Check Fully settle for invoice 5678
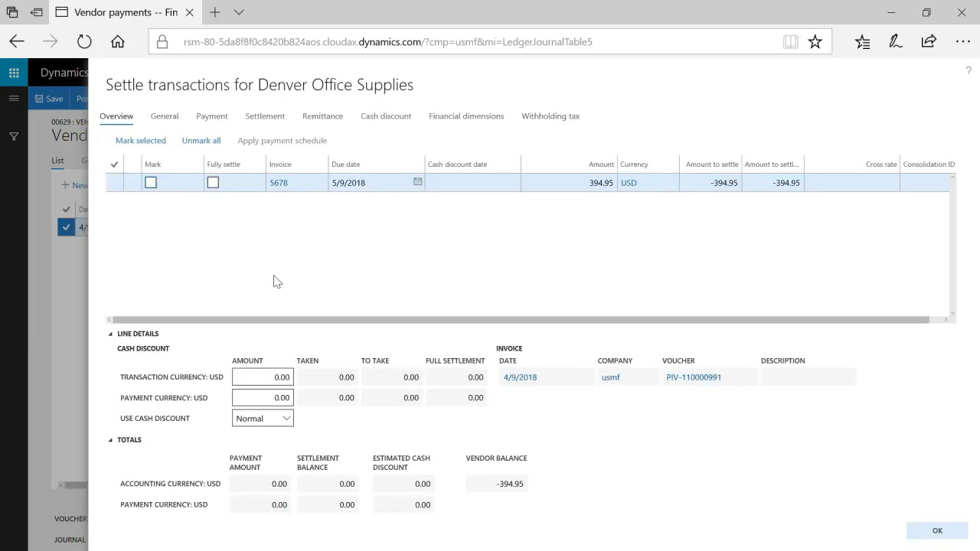 point(213,182)
